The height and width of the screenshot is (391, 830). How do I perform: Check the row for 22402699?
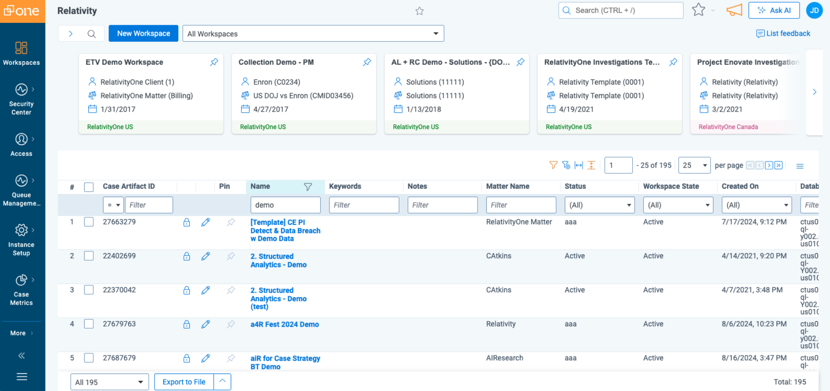[x=89, y=256]
